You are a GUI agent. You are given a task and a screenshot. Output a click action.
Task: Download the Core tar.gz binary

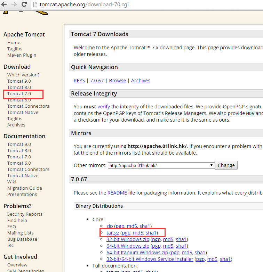(x=113, y=233)
